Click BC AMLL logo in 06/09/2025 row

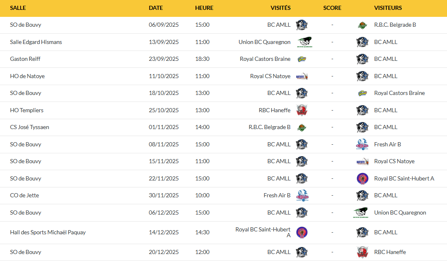[x=302, y=25]
